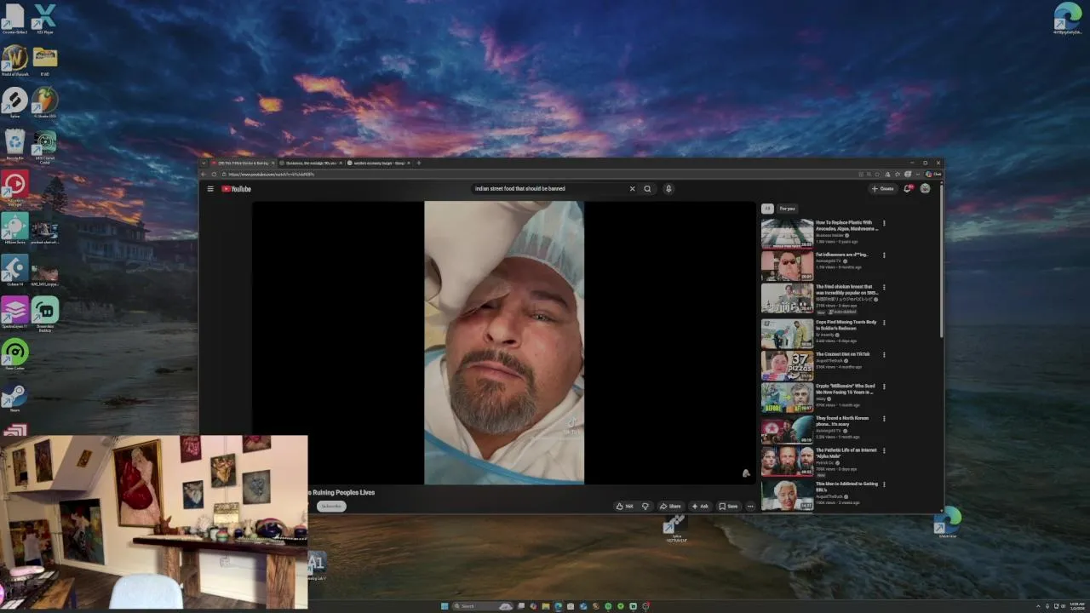Open options for Alpha Male video
Viewport: 1090px width, 613px height.
tap(884, 451)
